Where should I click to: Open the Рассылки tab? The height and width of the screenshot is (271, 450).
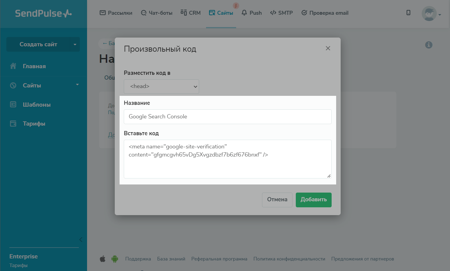[116, 13]
